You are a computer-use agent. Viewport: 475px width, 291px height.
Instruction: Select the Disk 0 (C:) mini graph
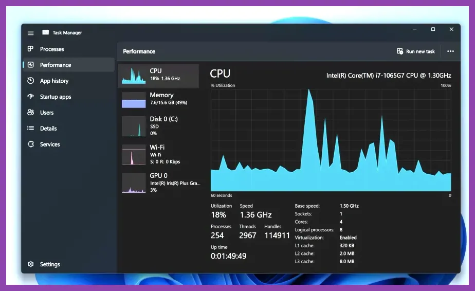pyautogui.click(x=134, y=126)
